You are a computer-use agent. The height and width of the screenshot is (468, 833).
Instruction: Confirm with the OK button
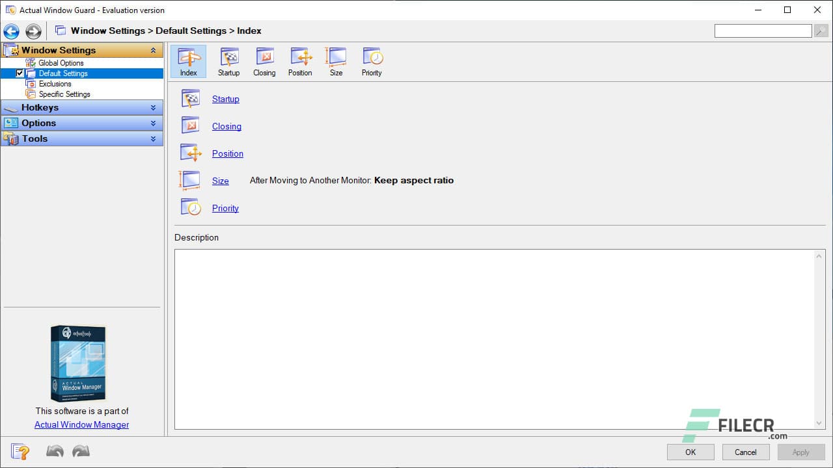(x=690, y=452)
